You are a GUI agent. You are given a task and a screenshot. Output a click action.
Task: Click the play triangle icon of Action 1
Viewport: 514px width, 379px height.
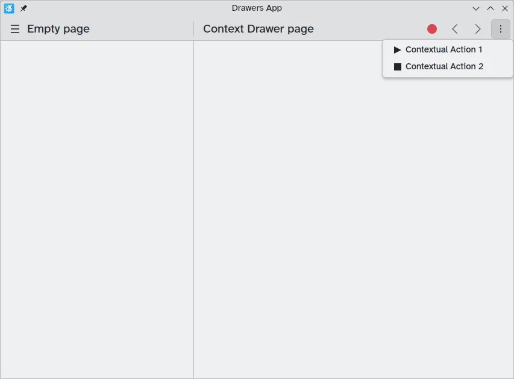point(397,50)
